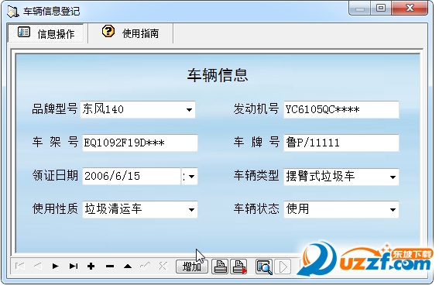
Task: Switch to the 信息操作 tab
Action: pyautogui.click(x=46, y=33)
